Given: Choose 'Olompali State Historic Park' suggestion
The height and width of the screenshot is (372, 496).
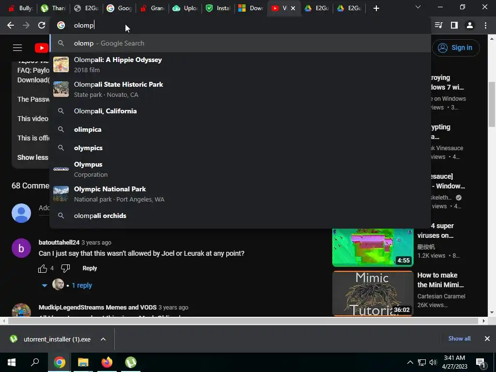Looking at the screenshot, I should [240, 89].
